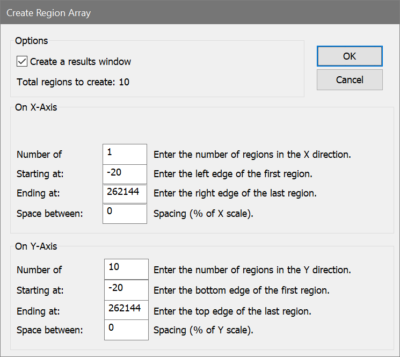Click the On Y-Axis group heading
400x357 pixels.
click(x=36, y=247)
